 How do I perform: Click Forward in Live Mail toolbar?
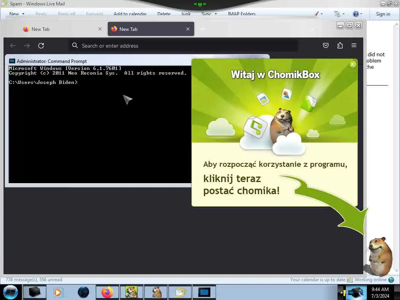[x=94, y=14]
